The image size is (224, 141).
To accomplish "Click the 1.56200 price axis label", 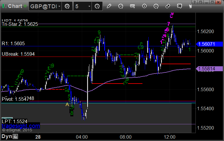I will [205, 31].
